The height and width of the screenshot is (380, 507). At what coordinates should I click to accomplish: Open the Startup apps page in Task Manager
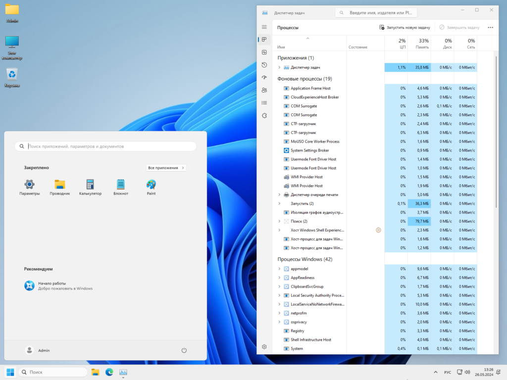(x=264, y=78)
